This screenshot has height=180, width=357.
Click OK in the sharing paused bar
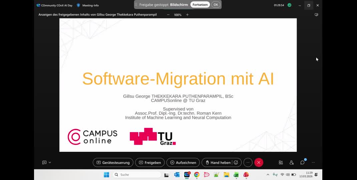coord(216,5)
